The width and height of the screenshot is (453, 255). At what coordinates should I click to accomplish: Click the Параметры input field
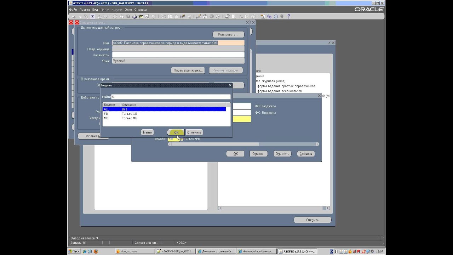tap(178, 55)
